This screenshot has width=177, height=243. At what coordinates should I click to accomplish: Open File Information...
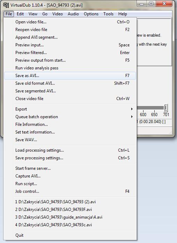tap(70, 124)
